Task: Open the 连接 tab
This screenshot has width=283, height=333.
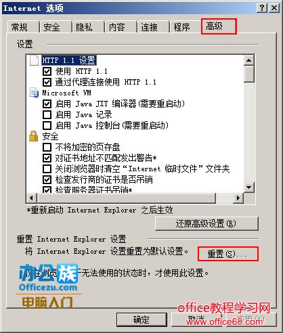Action: [x=149, y=27]
